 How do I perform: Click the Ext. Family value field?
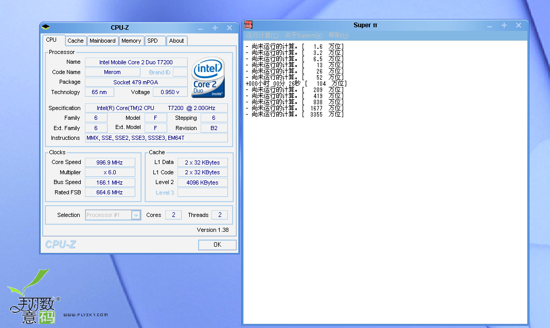[x=96, y=128]
